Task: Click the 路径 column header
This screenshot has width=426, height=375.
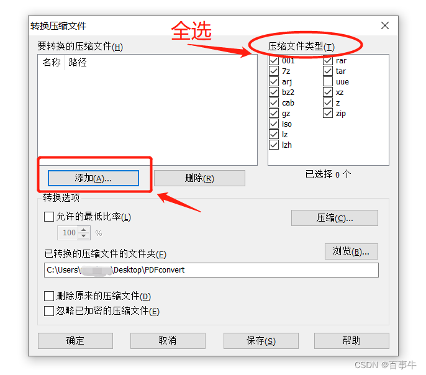Action: (78, 63)
